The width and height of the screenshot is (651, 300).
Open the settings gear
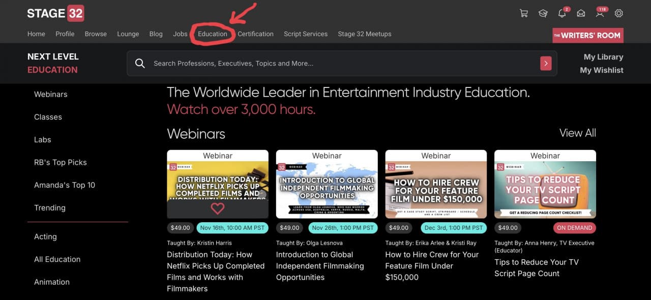(619, 13)
